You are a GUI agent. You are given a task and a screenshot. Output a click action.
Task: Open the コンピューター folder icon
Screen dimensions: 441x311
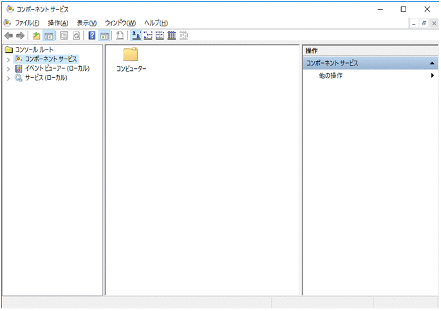coord(131,55)
